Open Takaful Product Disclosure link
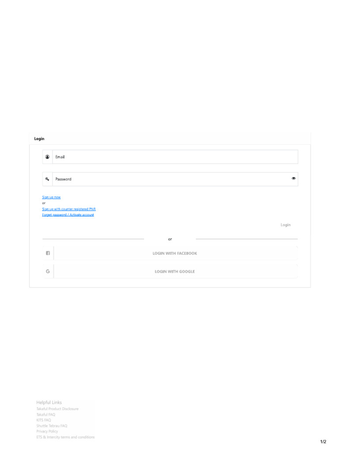 click(57, 409)
